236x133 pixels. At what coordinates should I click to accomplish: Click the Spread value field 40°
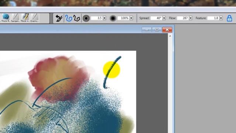point(156,18)
